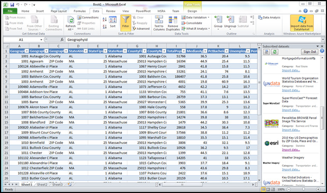Open filter dropdown for Unemployment column L

point(248,51)
